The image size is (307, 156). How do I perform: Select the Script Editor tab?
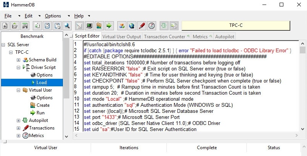87,36
